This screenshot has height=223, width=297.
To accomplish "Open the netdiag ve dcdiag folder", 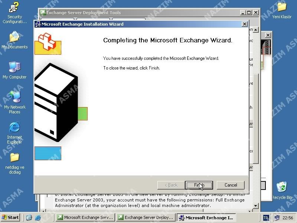I will 14,164.
